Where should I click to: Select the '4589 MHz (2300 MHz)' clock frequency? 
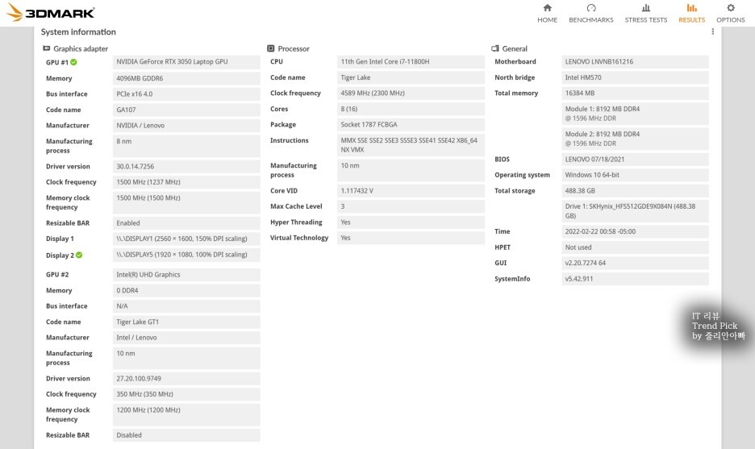(411, 94)
